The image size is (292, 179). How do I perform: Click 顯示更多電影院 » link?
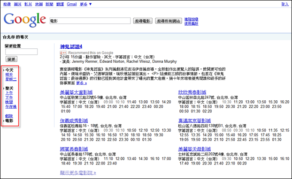tap(78, 173)
